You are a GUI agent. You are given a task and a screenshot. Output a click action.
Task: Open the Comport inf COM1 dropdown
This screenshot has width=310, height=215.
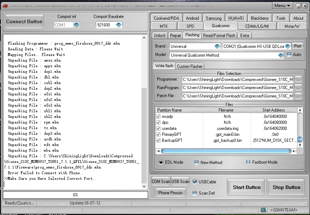[x=76, y=25]
